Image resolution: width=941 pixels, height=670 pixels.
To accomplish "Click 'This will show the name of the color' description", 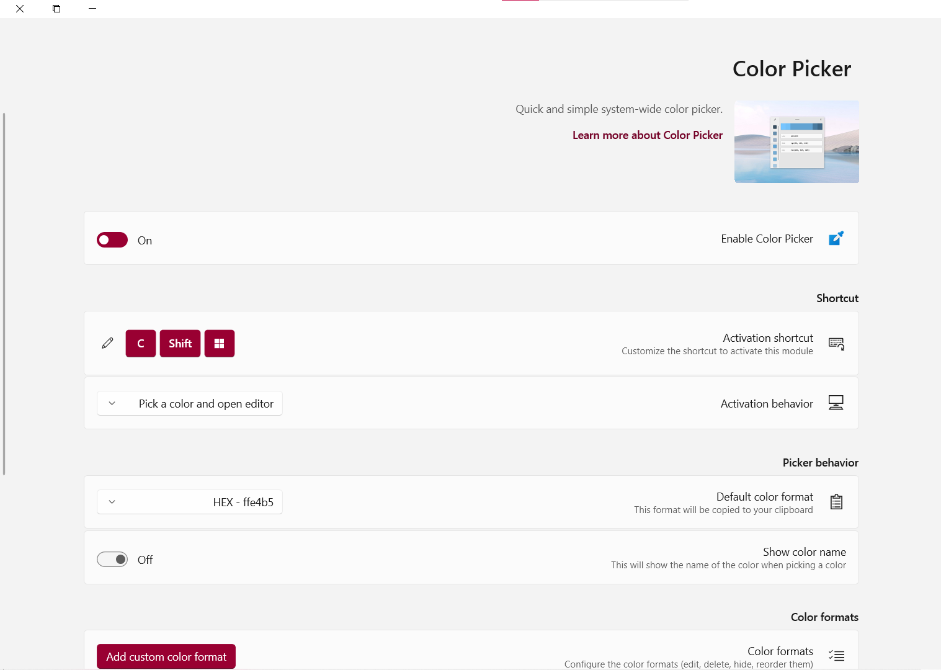I will 728,565.
